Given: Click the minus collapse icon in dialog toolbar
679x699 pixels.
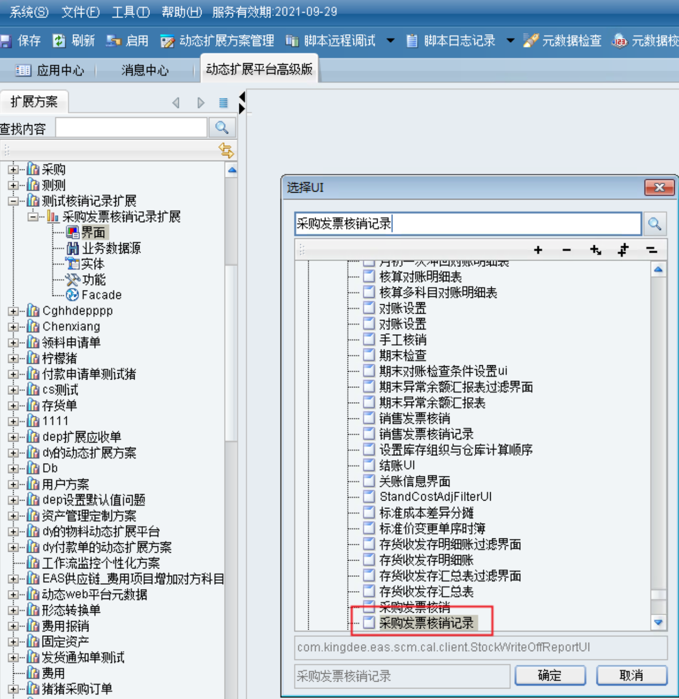Looking at the screenshot, I should coord(566,250).
